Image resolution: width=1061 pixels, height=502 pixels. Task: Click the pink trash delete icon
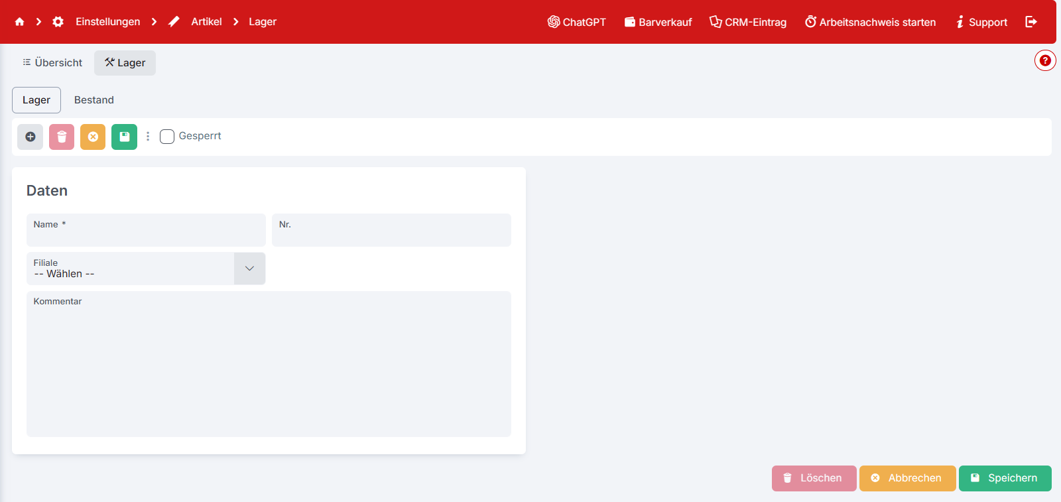tap(62, 137)
